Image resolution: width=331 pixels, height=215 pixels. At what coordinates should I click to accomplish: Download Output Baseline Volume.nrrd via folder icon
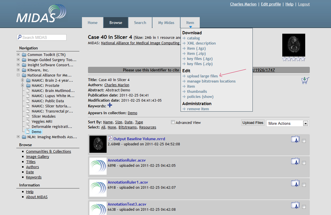tap(295, 139)
